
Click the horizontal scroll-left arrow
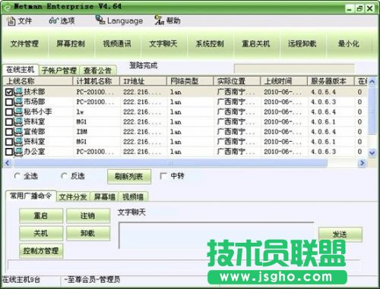7,163
